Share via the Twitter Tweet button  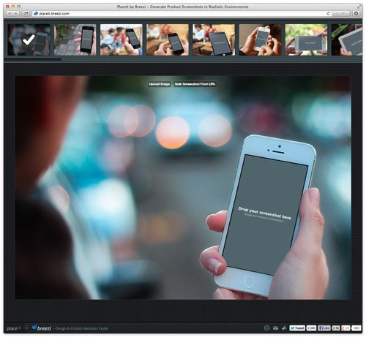[x=297, y=328]
